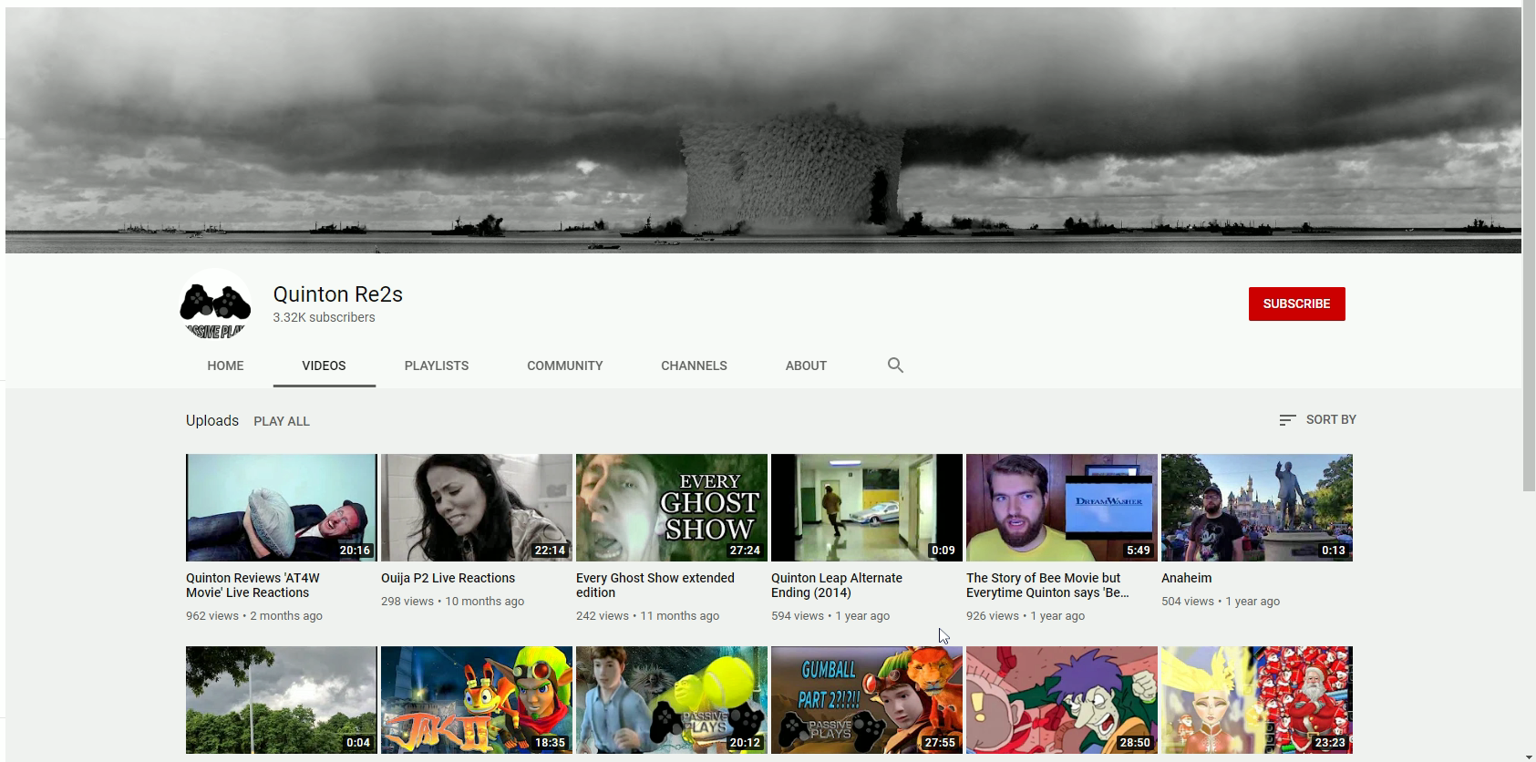Open 'Every Ghost Show extended edition' title
The height and width of the screenshot is (762, 1536).
(x=655, y=585)
